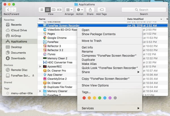Select Dr. Cleaner app row
Screen dimensions: 170x116
coord(58,83)
